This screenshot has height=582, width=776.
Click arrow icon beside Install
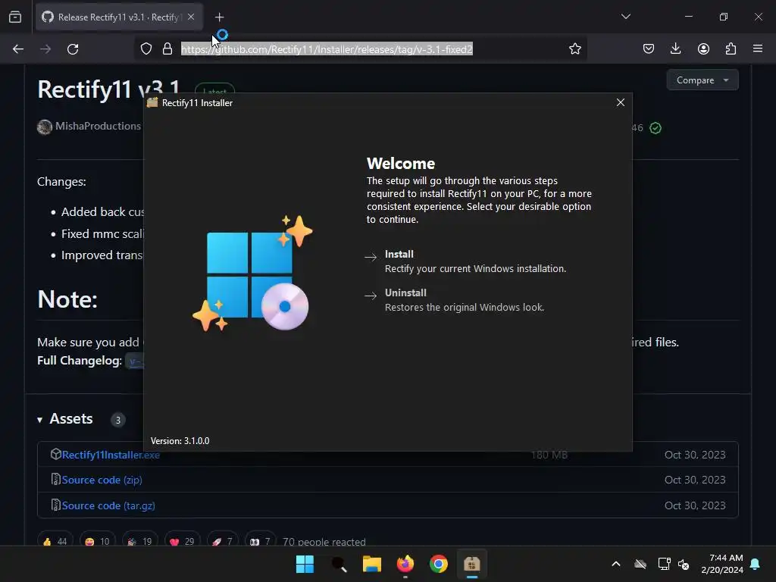(x=371, y=257)
